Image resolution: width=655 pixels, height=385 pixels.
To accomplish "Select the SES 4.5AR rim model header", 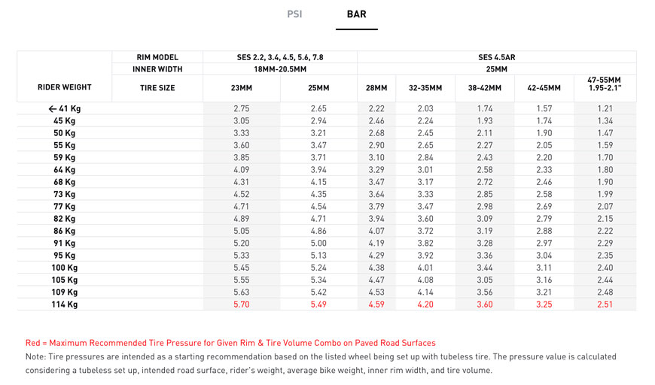I will (496, 57).
